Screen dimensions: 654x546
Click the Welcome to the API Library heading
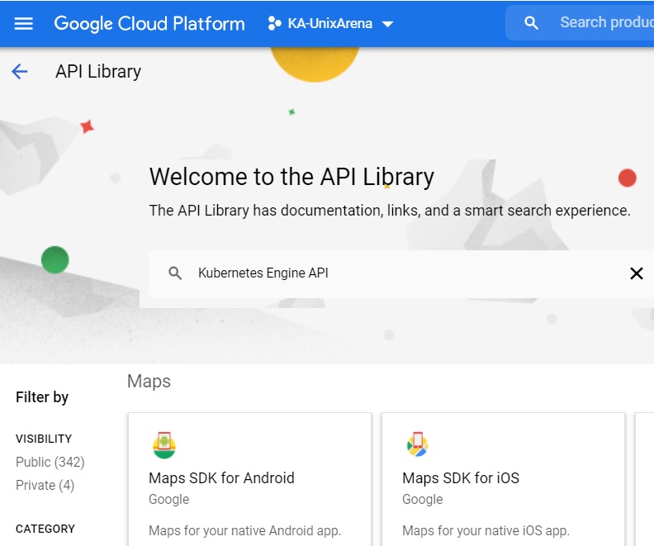(292, 177)
